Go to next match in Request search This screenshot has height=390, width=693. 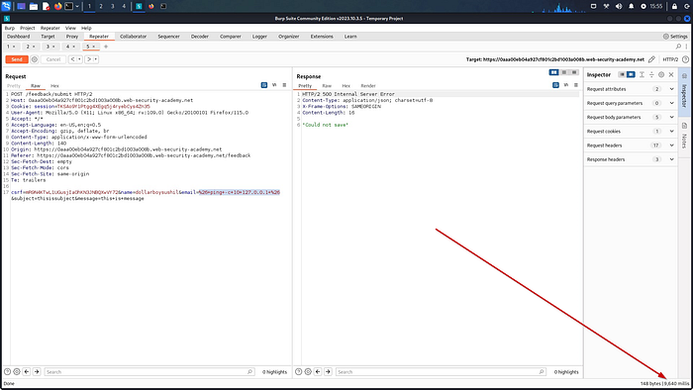(x=37, y=371)
